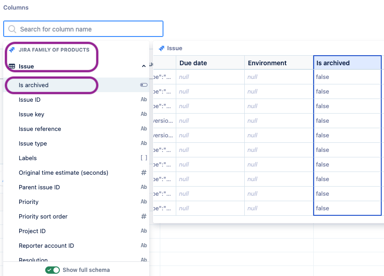Image resolution: width=384 pixels, height=276 pixels.
Task: Click the array bracket icon for Labels
Action: pos(144,158)
